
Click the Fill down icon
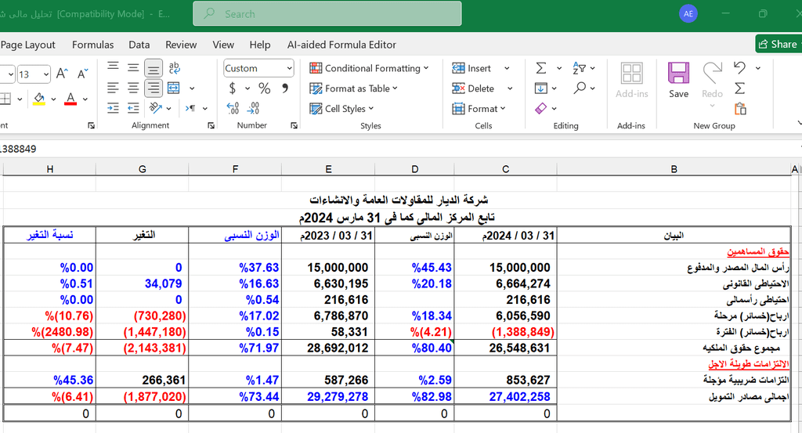541,88
